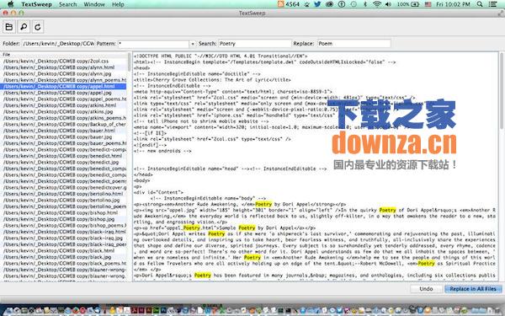Select file benedict.html in list
505x316 pixels.
pos(63,156)
